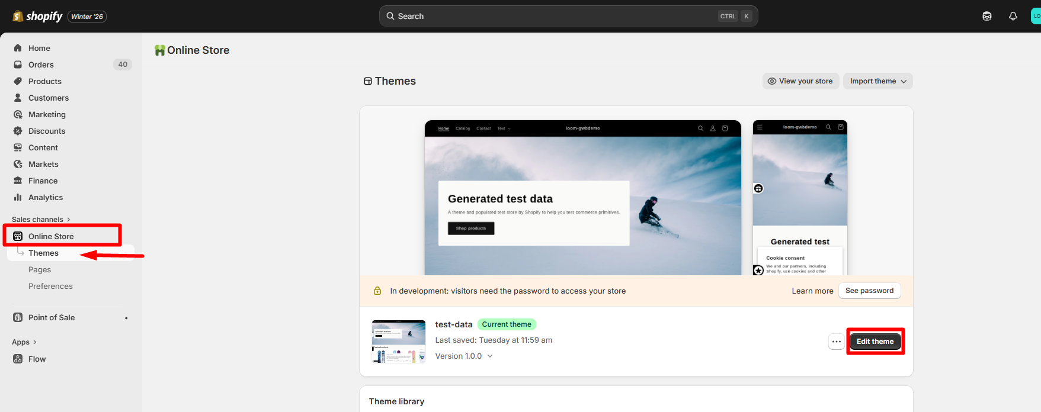Click the Discounts icon in sidebar
This screenshot has height=412, width=1041.
[x=18, y=131]
